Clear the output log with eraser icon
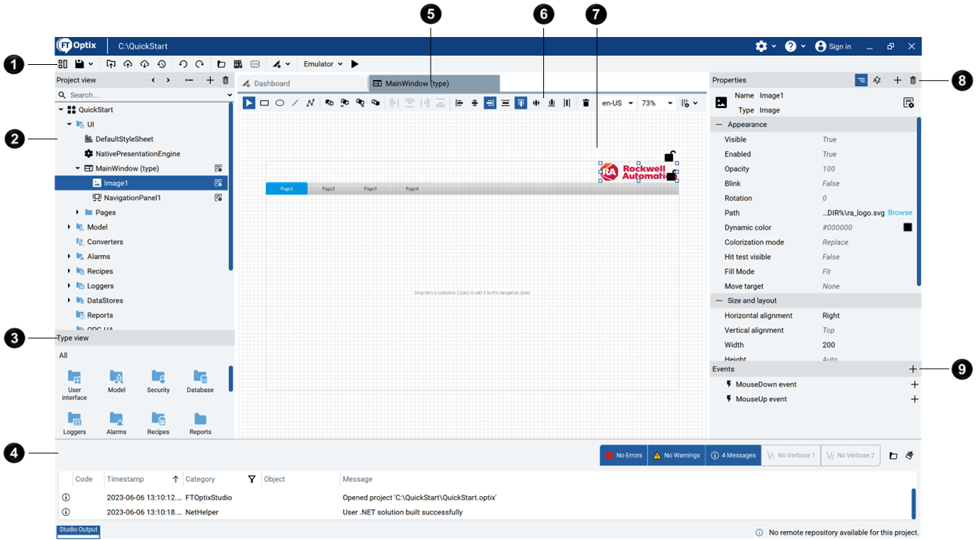 click(x=910, y=455)
